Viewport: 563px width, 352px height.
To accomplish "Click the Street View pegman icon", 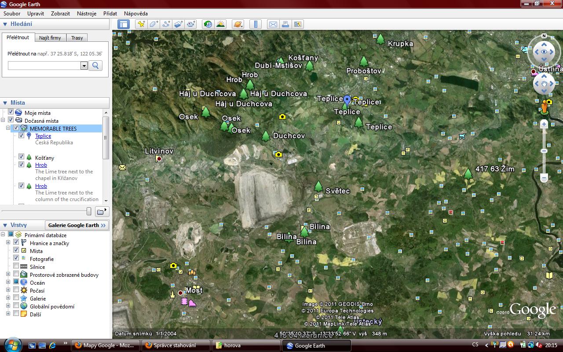I will (x=545, y=107).
